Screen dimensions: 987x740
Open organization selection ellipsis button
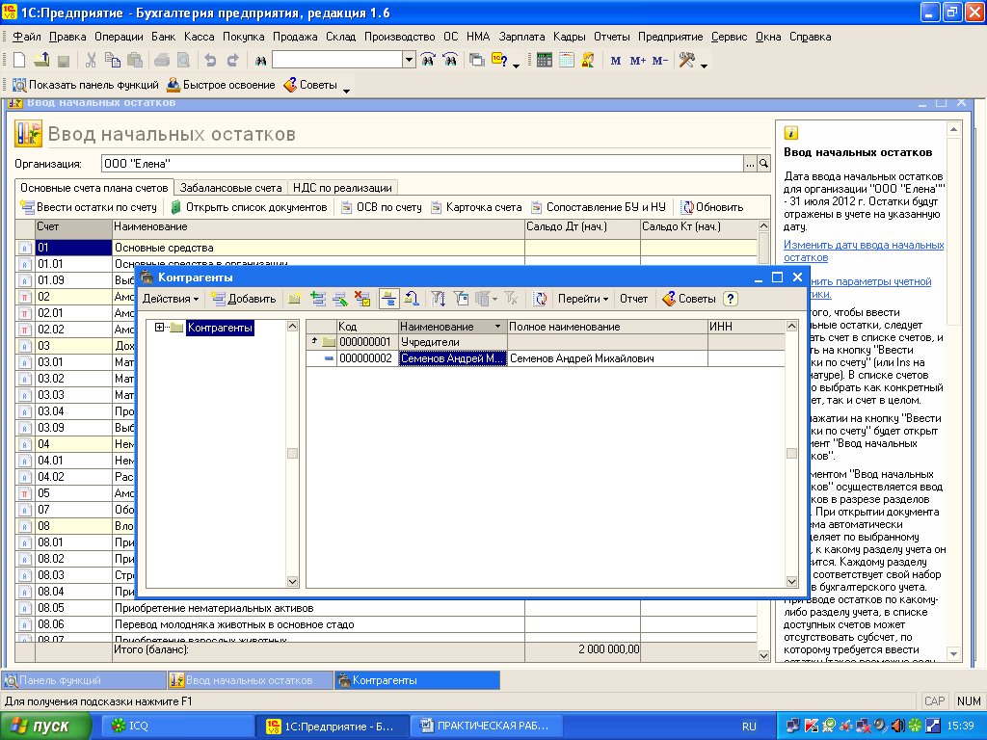750,164
